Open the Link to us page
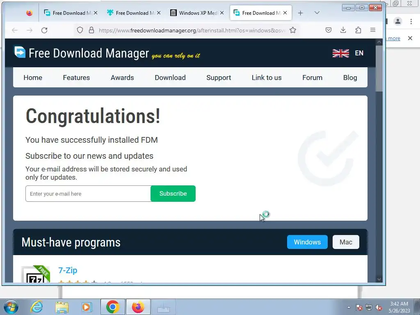This screenshot has height=315, width=420. [267, 78]
